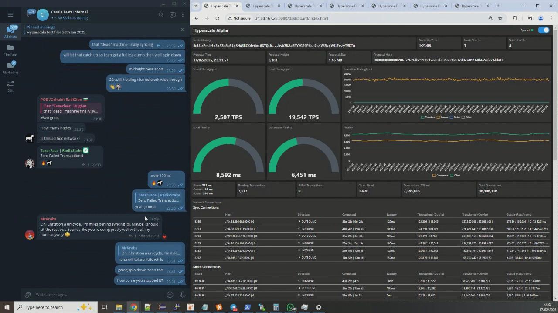Open Chrome extensions puzzle icon
The height and width of the screenshot is (313, 558).
point(515,18)
